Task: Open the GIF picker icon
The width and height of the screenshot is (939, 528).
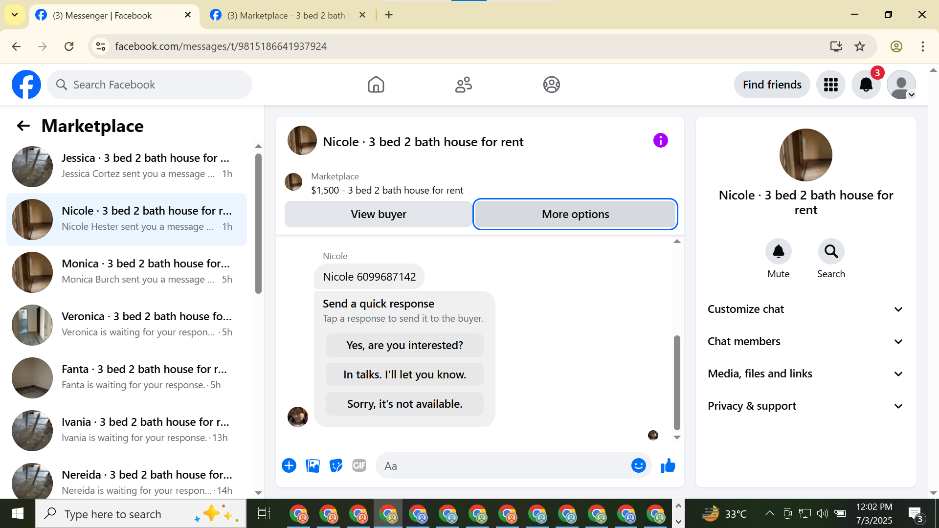Action: coord(359,466)
